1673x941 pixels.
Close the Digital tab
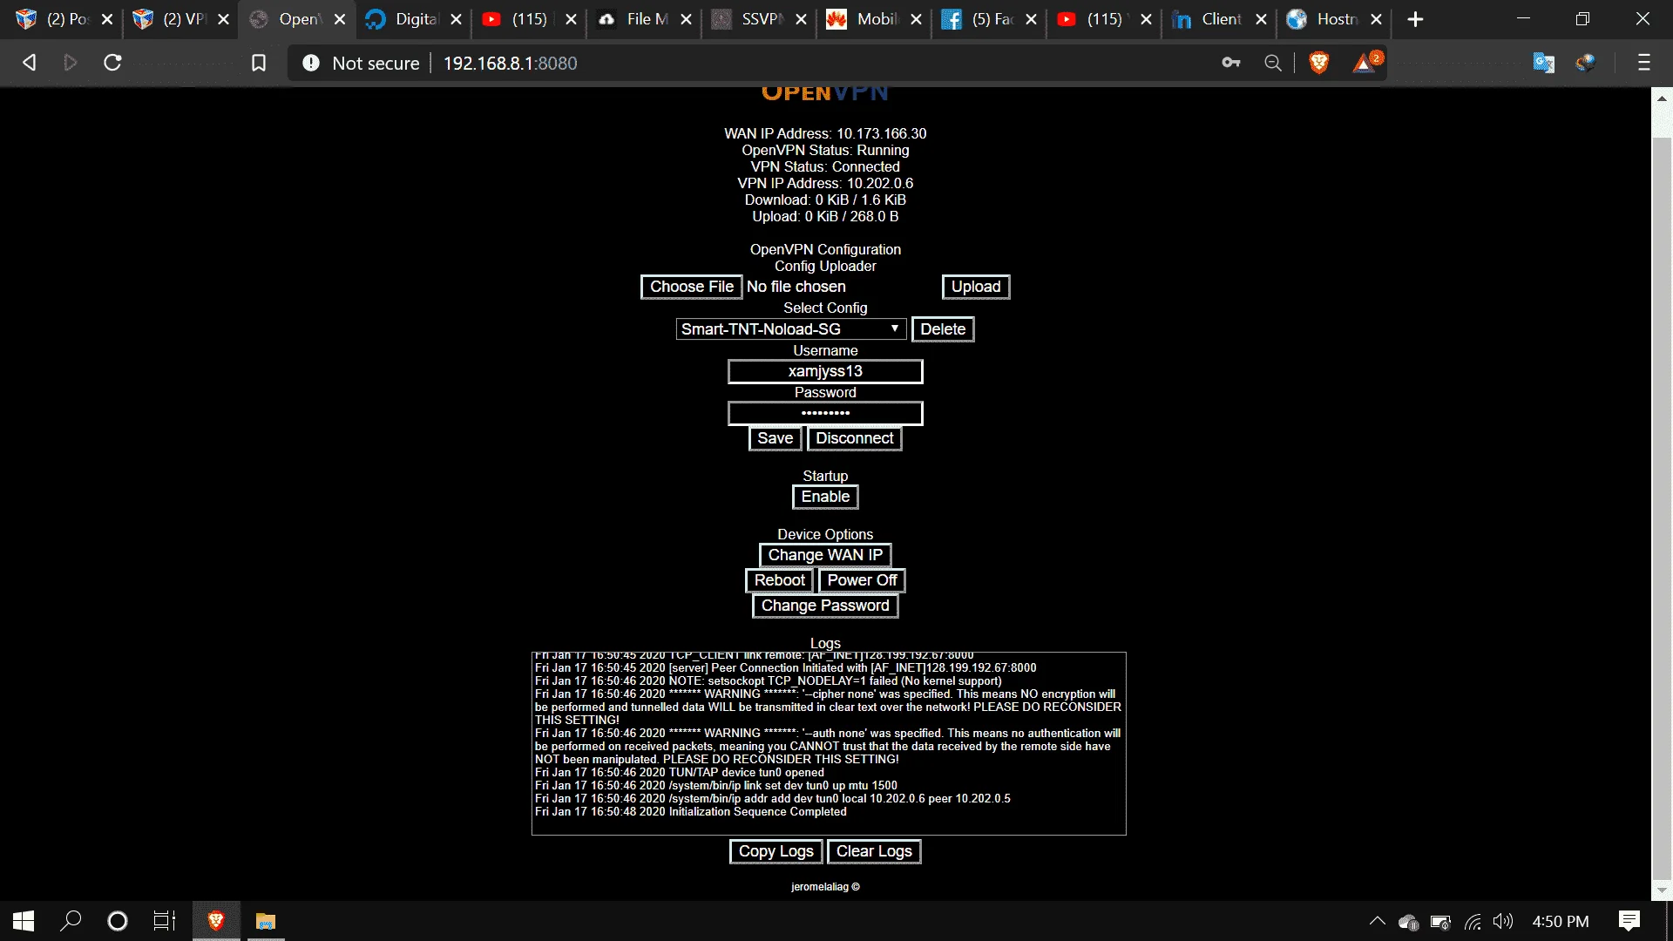pos(456,19)
